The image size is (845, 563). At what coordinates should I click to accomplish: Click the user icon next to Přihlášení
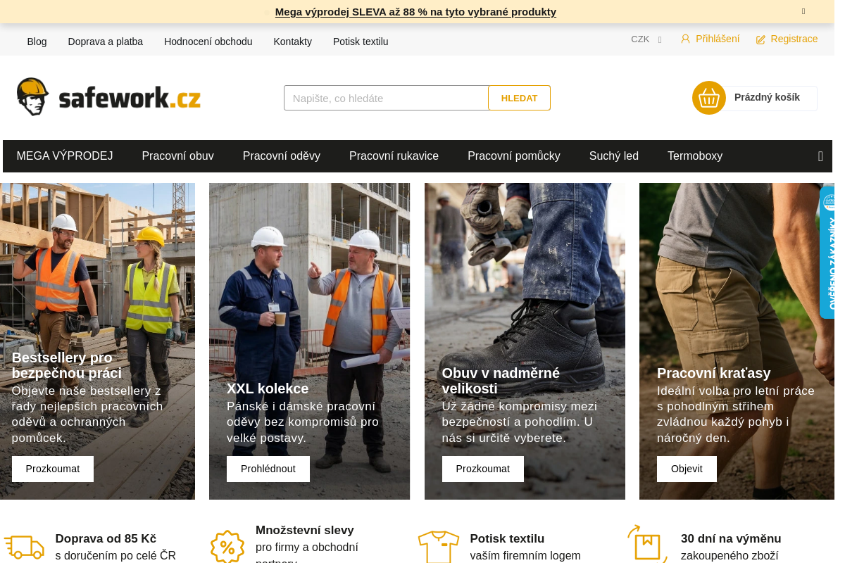tap(685, 39)
